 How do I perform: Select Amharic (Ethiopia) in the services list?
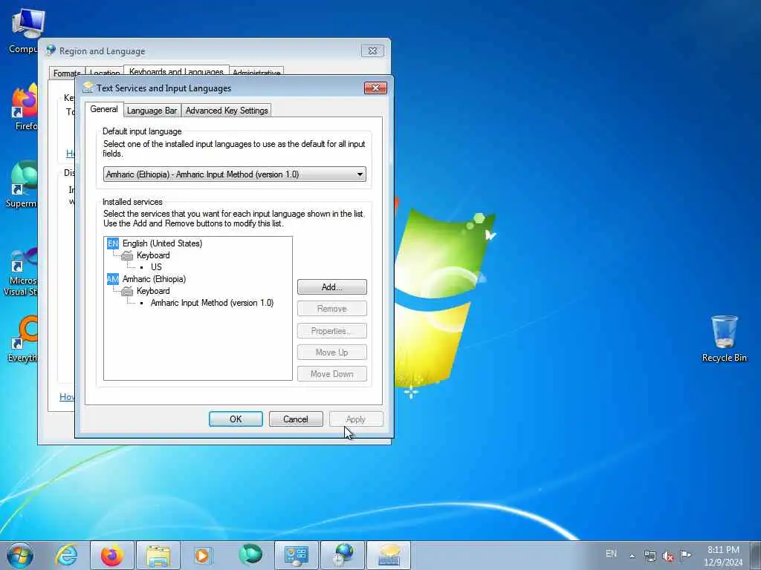pyautogui.click(x=154, y=279)
